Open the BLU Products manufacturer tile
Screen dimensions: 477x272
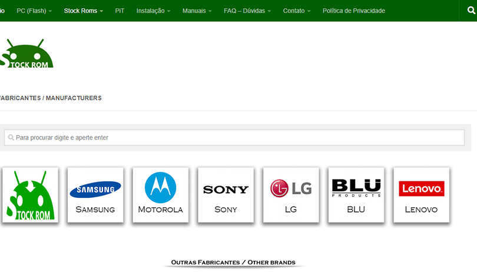pos(356,195)
